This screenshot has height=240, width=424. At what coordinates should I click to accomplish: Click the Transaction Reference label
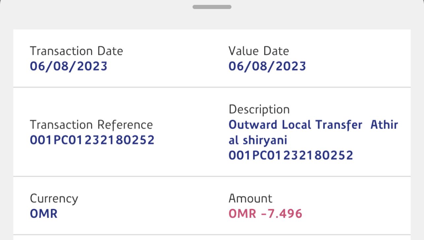coord(91,125)
